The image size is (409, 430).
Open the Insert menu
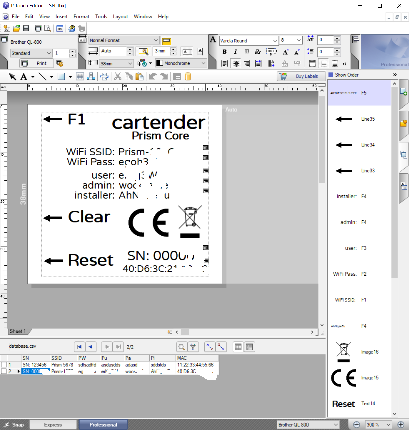point(62,17)
